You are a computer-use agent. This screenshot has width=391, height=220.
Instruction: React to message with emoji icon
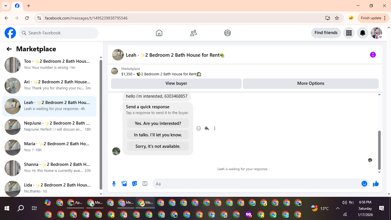tap(199, 128)
